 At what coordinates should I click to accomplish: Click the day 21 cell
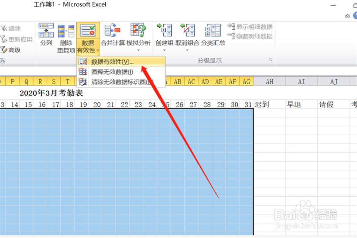tap(109, 105)
